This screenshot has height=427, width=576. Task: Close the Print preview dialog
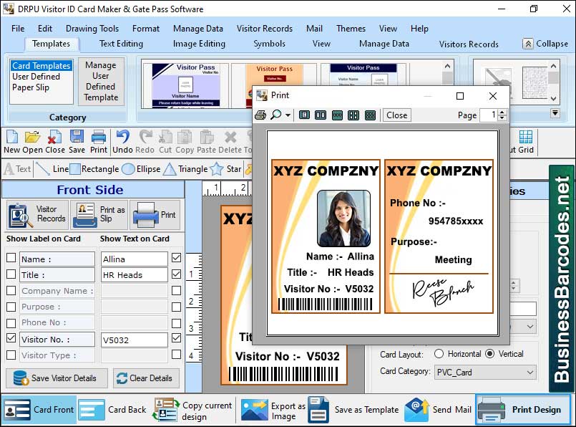399,115
